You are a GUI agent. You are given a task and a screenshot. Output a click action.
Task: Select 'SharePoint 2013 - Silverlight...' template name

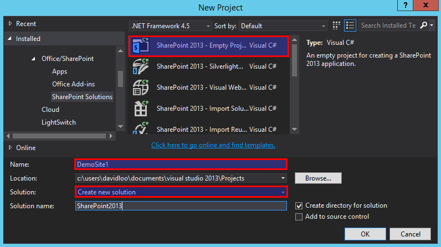tap(199, 66)
